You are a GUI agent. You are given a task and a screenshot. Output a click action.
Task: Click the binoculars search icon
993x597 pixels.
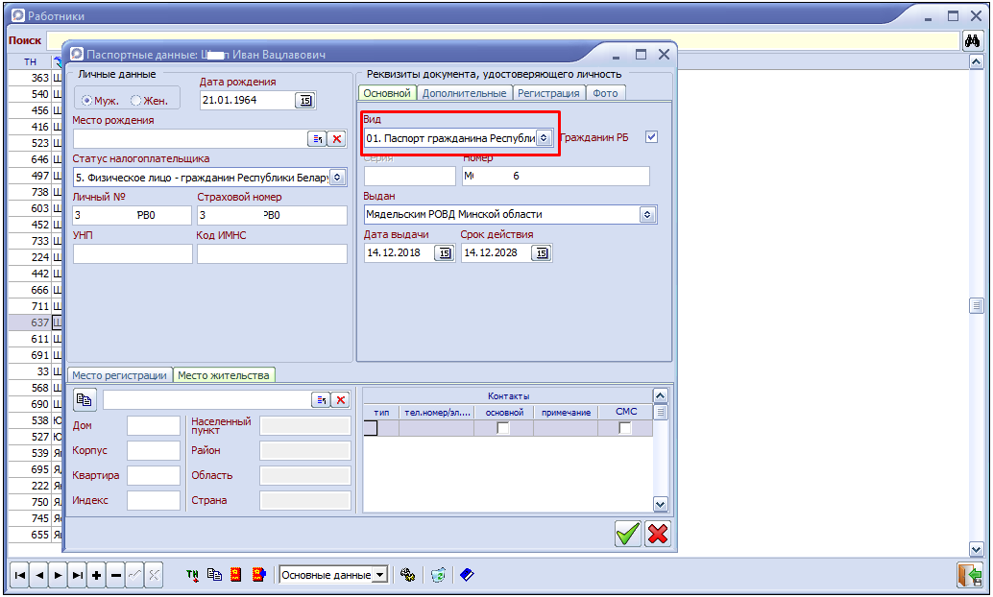pos(972,41)
